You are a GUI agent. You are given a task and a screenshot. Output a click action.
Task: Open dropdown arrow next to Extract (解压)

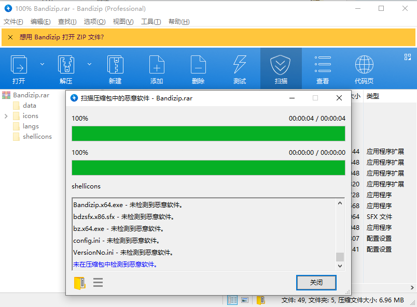(x=89, y=64)
